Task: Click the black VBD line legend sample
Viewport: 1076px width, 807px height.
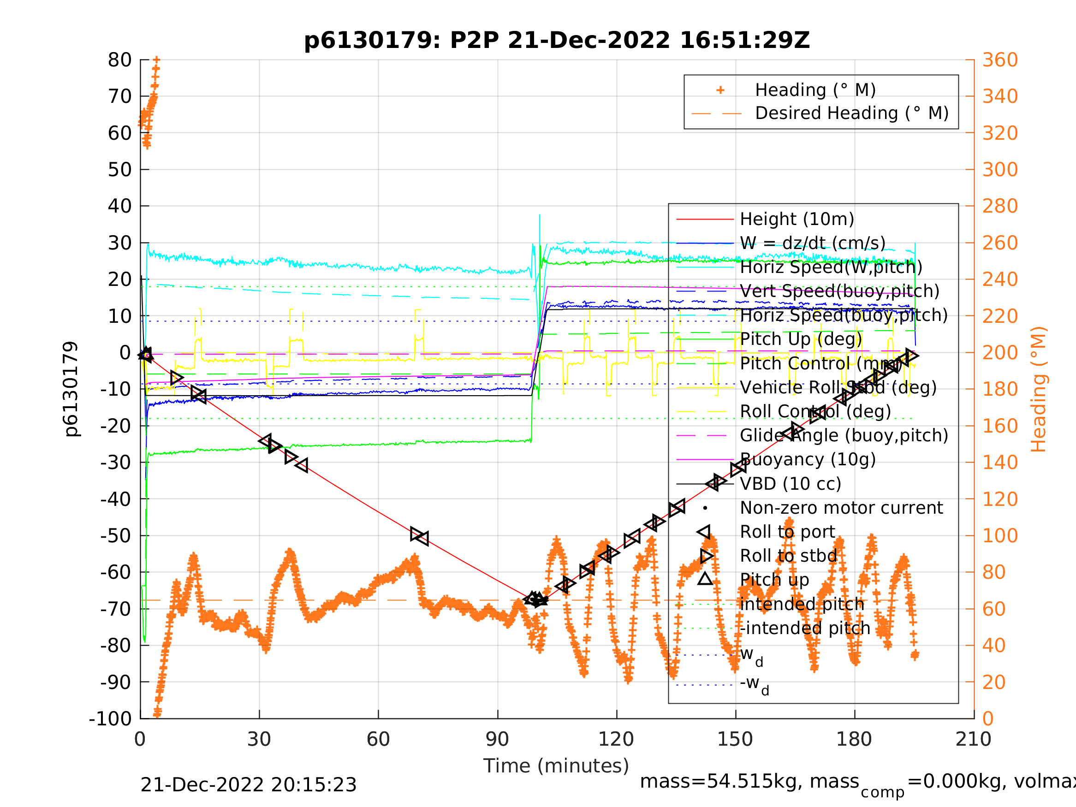Action: [705, 484]
